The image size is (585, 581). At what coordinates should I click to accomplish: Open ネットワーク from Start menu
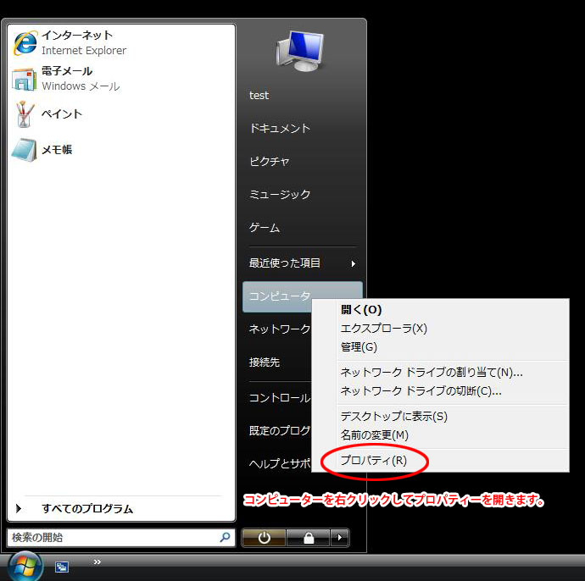point(280,329)
